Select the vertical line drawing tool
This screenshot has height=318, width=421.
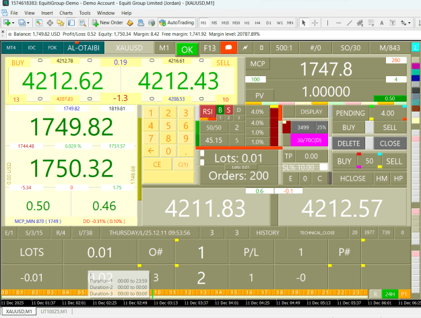click(x=327, y=23)
